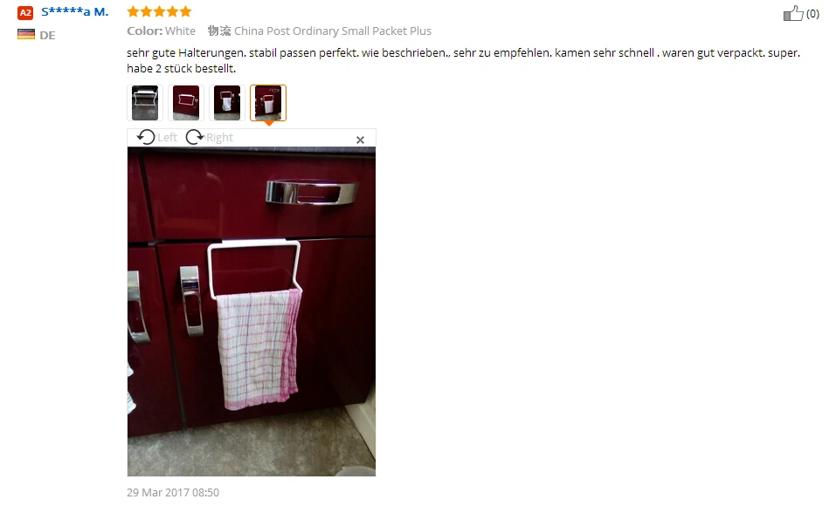Click the Color: White label
829x506 pixels.
162,31
